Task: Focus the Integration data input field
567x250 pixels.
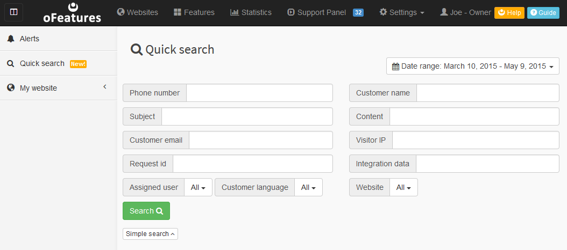Action: click(487, 164)
